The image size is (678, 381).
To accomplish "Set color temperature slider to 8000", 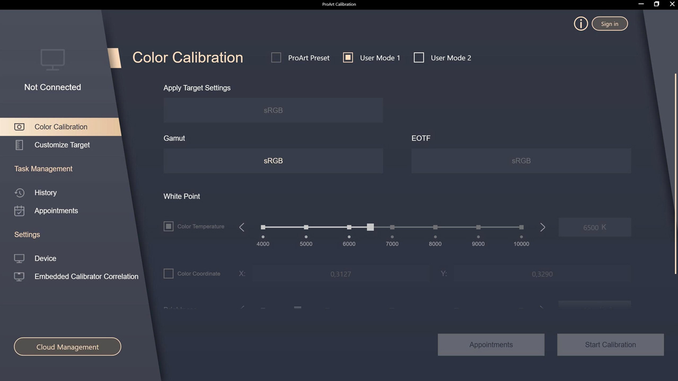I will pyautogui.click(x=435, y=227).
